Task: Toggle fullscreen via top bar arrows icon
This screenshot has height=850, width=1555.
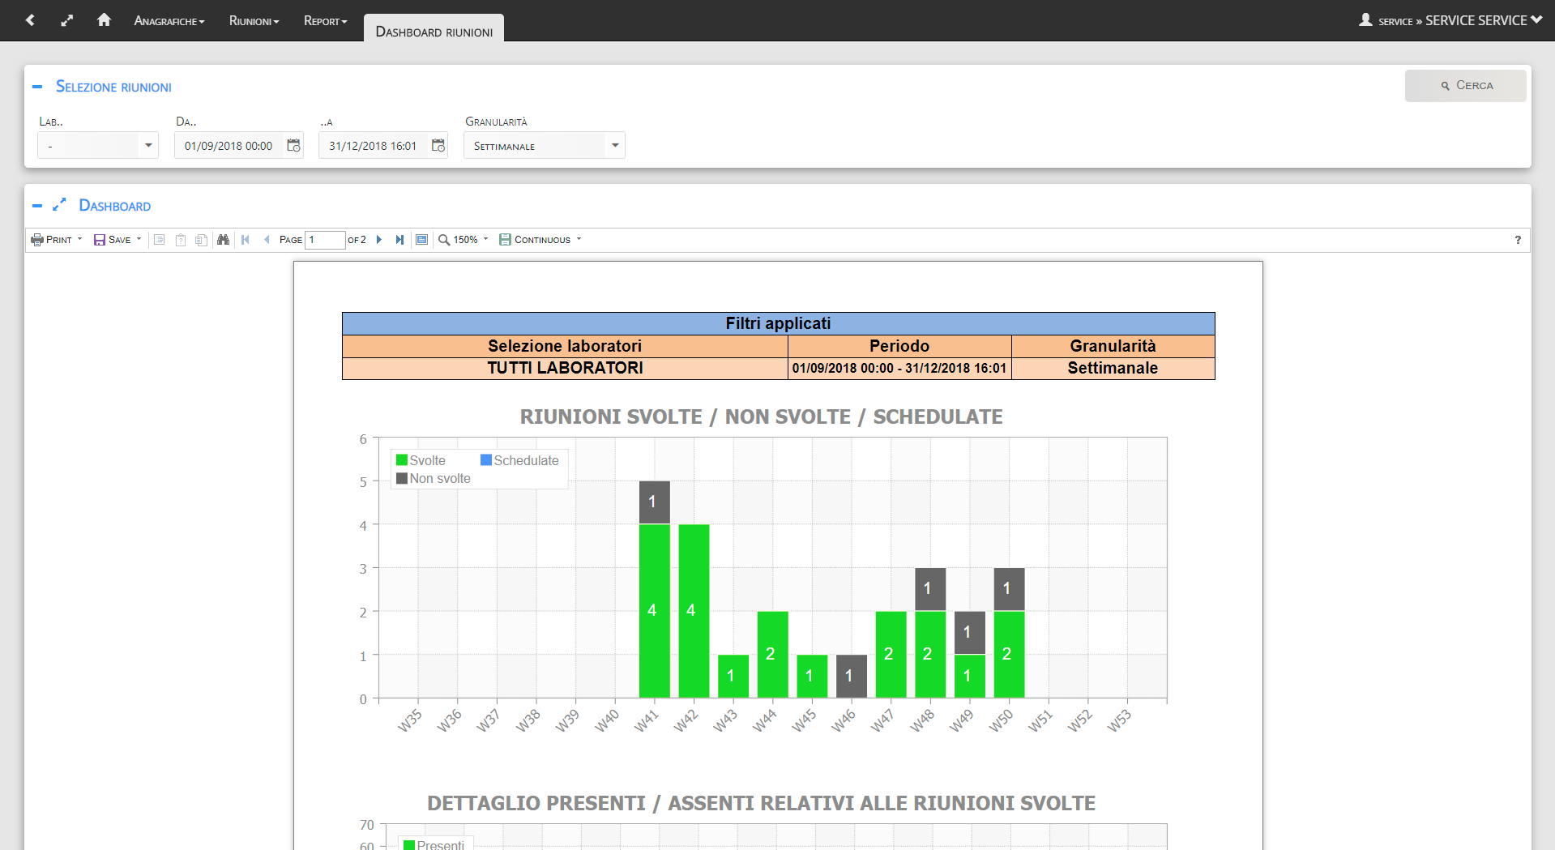Action: tap(67, 20)
